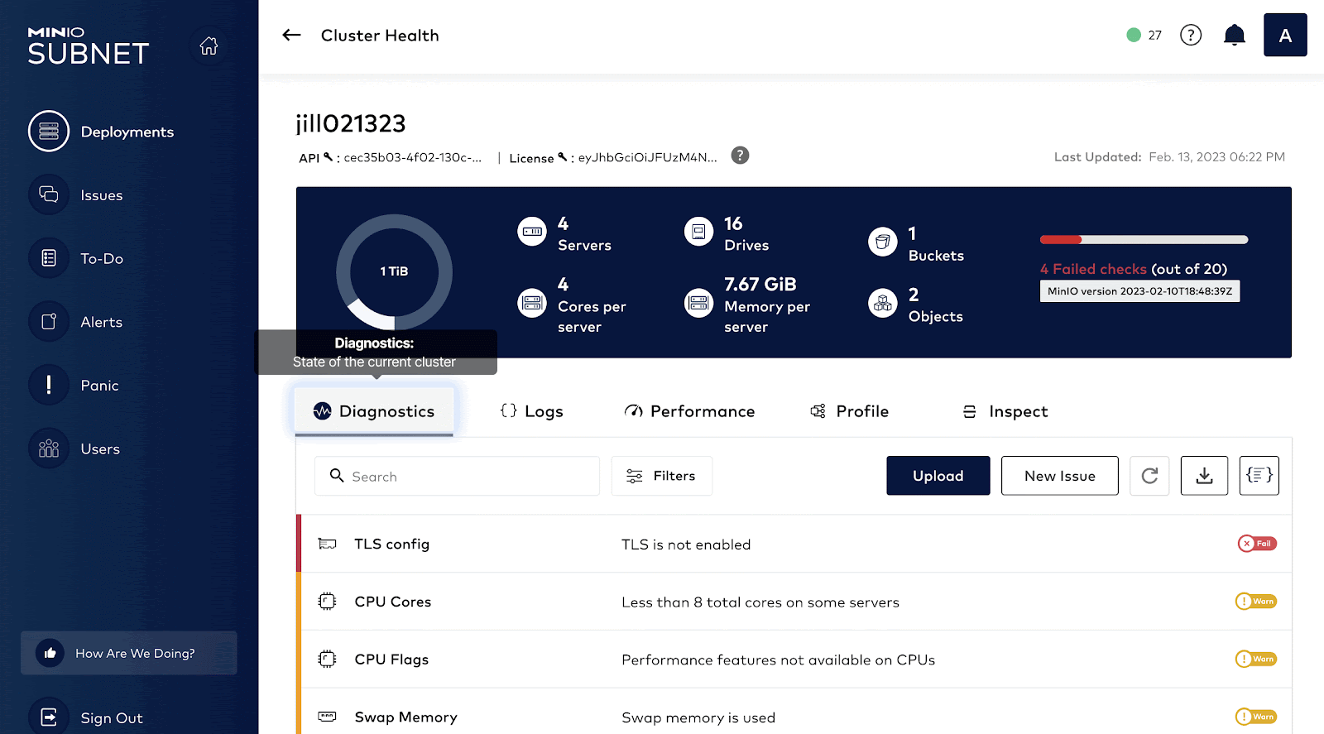Switch to the Performance tab

[689, 411]
